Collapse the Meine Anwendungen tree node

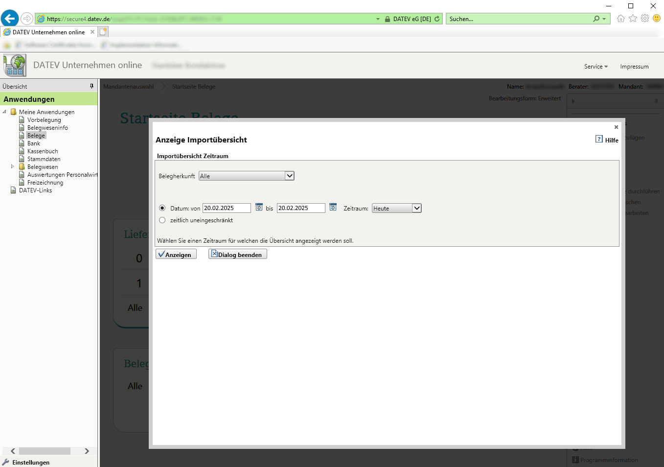coord(4,112)
